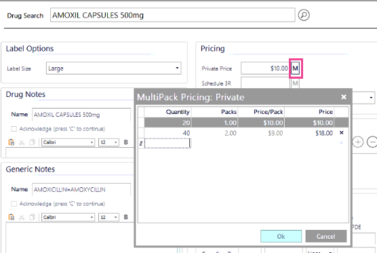Click the Schedule 3R M button
Screen dimensions: 377x253
295,83
